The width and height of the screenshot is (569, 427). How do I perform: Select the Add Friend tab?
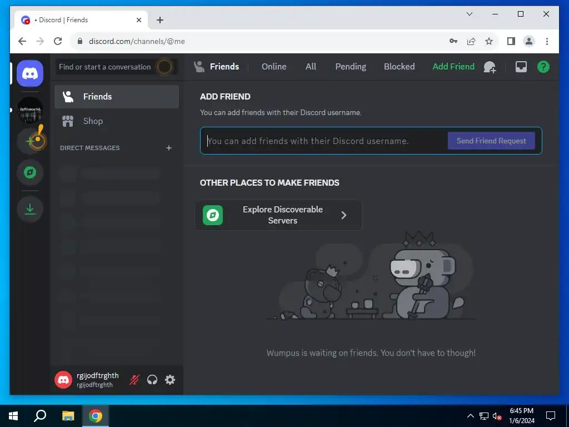pos(453,67)
